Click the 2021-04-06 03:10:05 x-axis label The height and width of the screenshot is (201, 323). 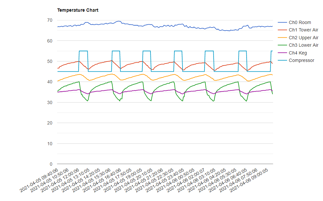(196, 180)
